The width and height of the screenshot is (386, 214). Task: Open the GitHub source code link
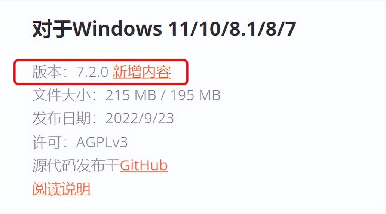tap(144, 165)
